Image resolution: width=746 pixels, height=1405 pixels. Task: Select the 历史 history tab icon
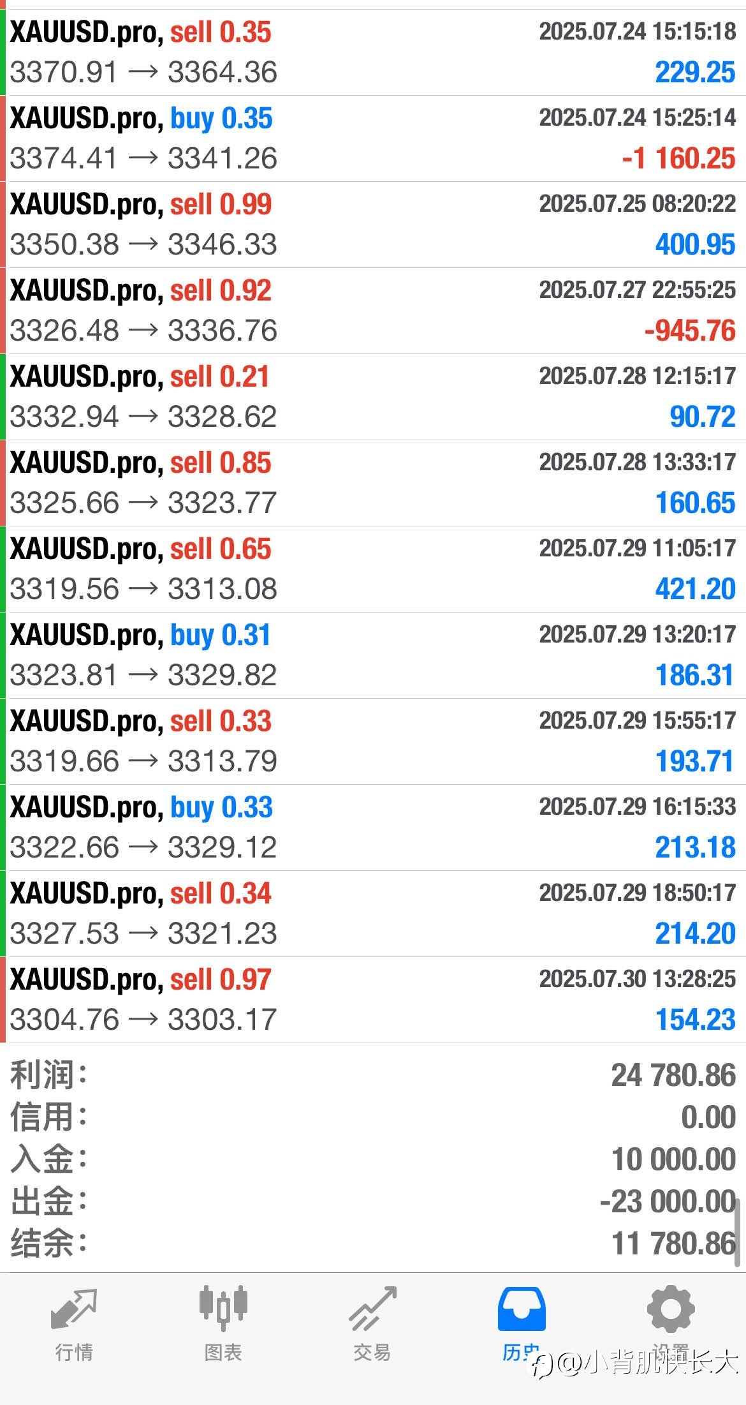tap(521, 1309)
